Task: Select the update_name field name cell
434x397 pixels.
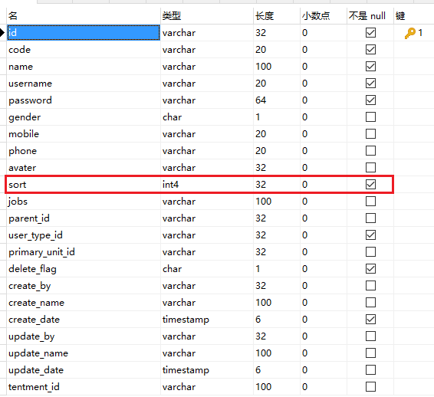Action: point(84,353)
